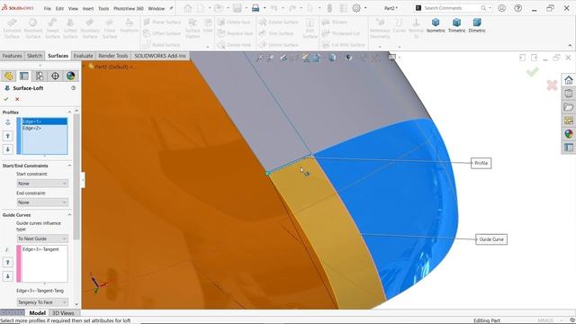576x324 pixels.
Task: Switch to the Evaluate tab
Action: [x=83, y=56]
